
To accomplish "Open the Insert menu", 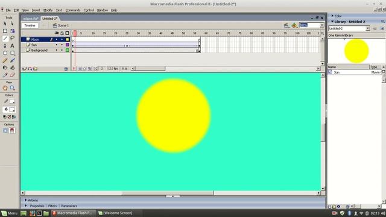I will (36, 10).
